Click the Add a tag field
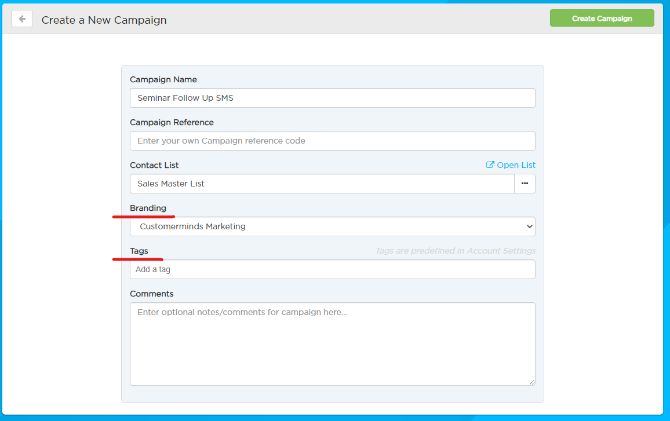 (333, 269)
